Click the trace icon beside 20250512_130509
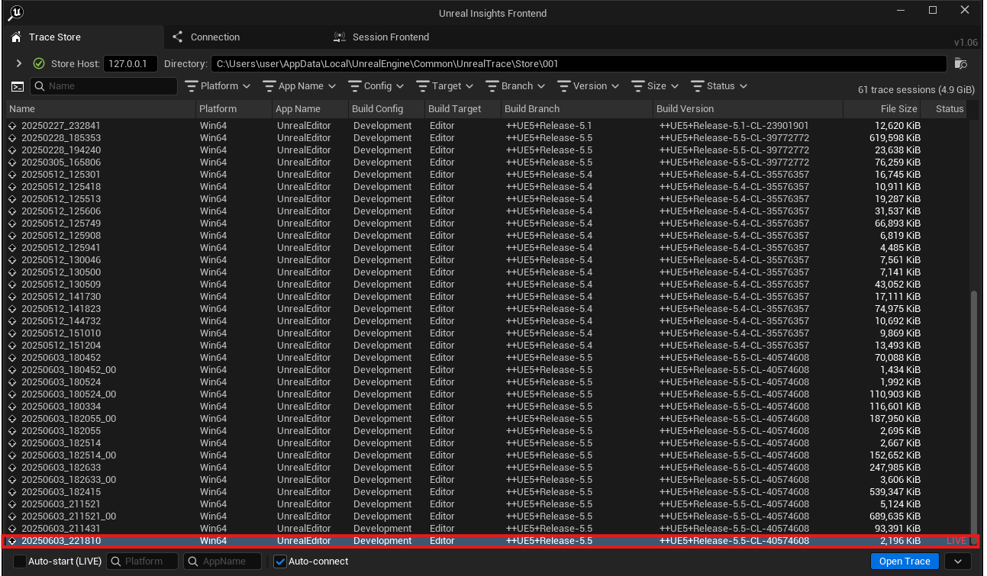 pyautogui.click(x=12, y=285)
